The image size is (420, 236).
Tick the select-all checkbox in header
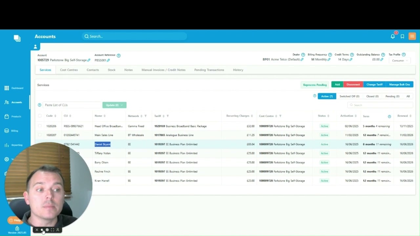(x=40, y=116)
